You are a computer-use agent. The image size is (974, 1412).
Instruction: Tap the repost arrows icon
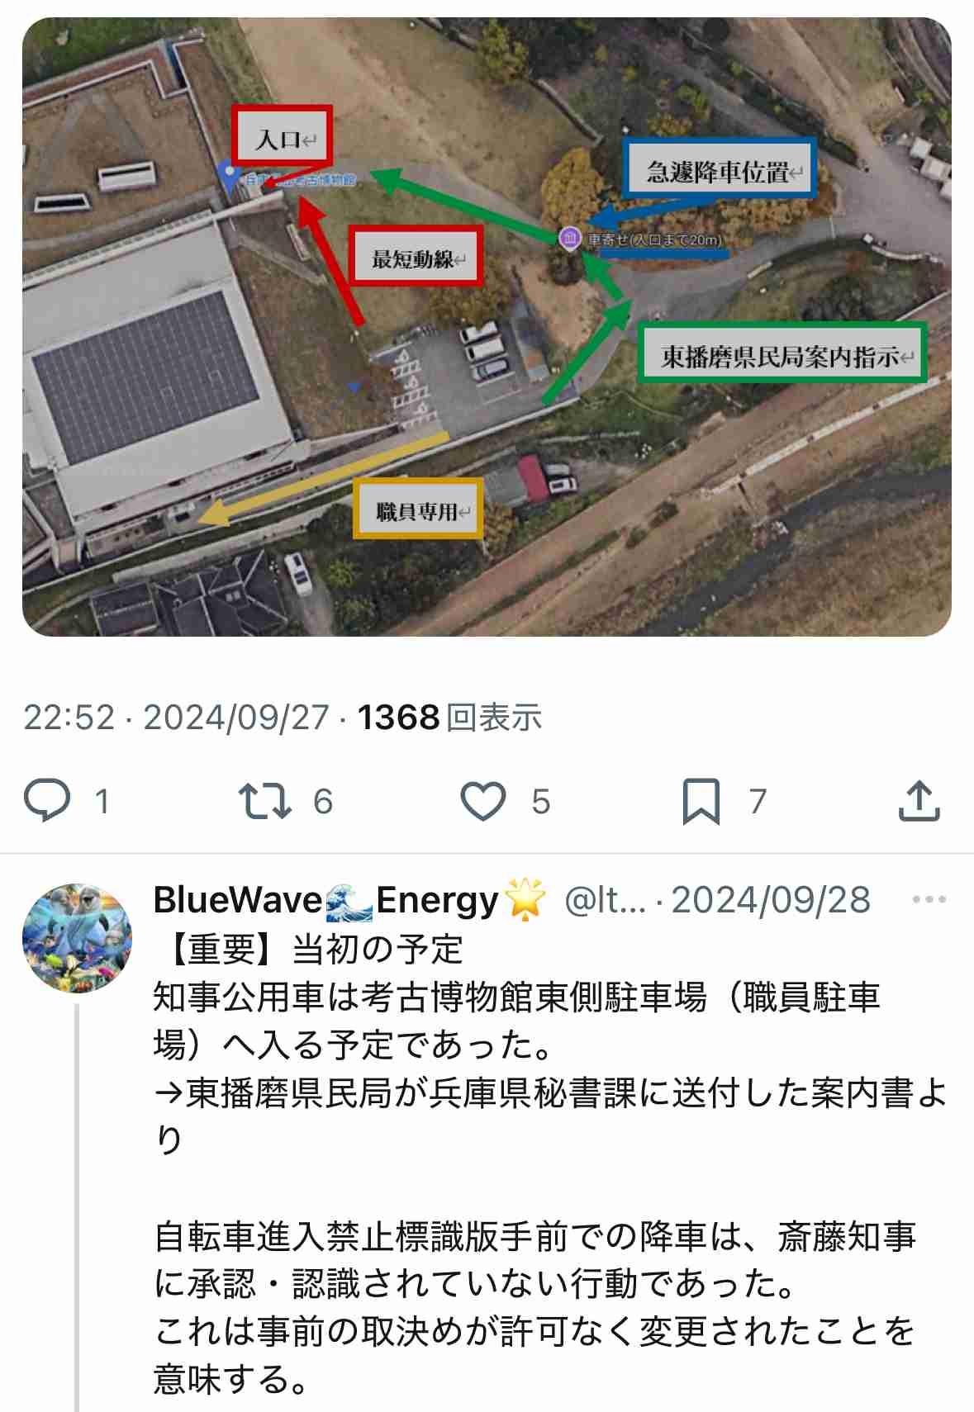click(264, 801)
